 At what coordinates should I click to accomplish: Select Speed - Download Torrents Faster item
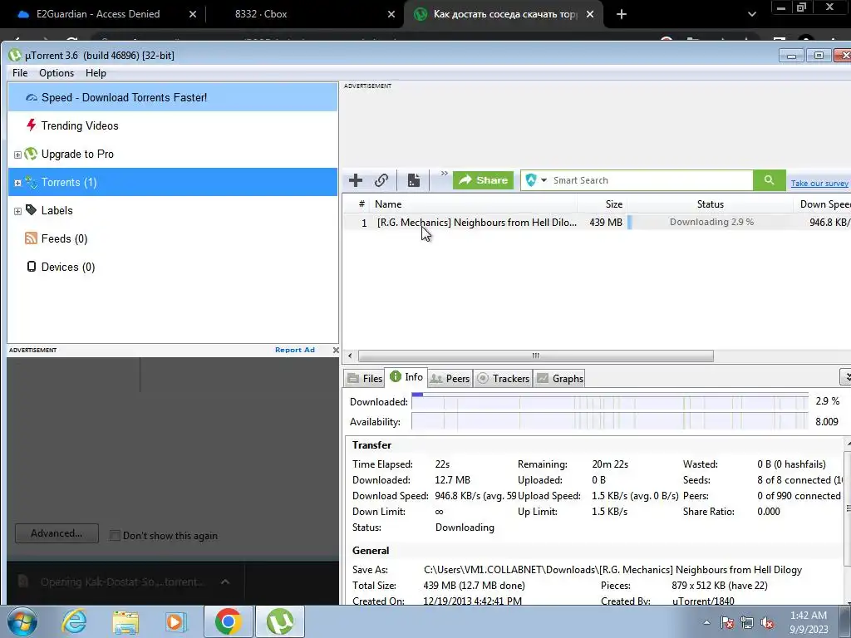[173, 98]
